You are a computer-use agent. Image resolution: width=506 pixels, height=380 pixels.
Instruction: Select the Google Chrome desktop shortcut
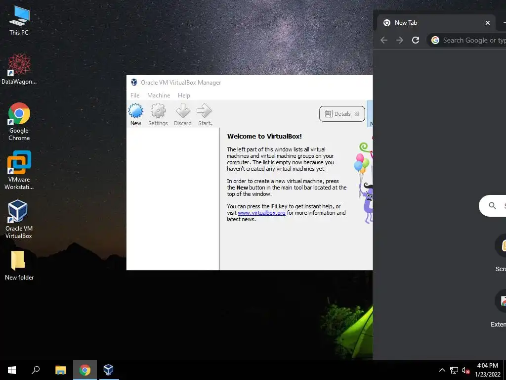[x=19, y=122]
